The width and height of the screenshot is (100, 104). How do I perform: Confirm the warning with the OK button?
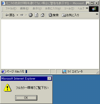(26, 98)
